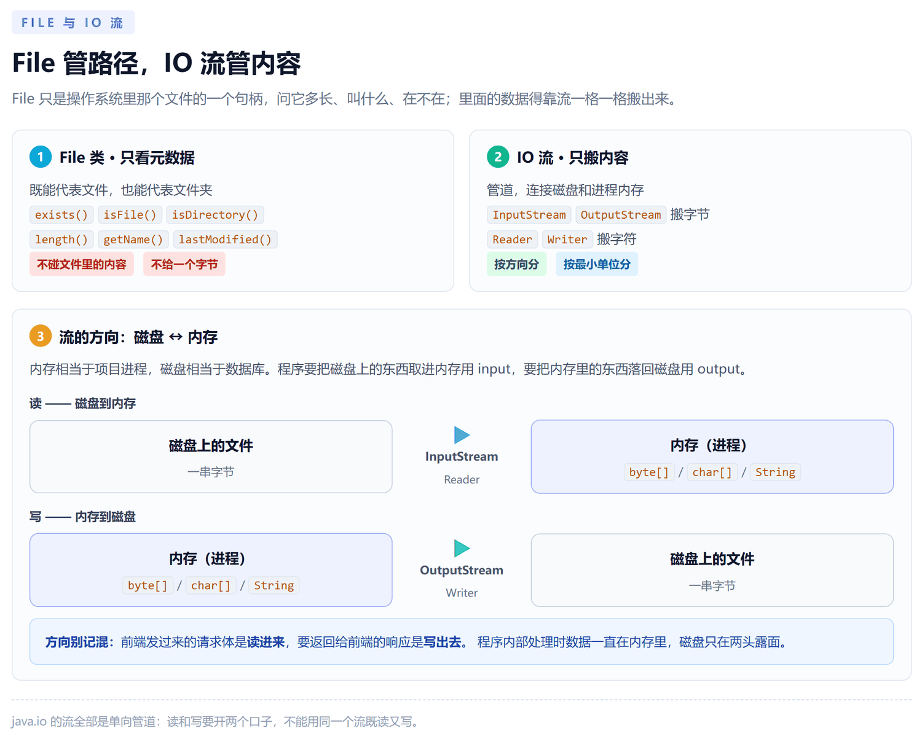Click byte[] chip in the 读 row
This screenshot has width=922, height=739.
[648, 472]
